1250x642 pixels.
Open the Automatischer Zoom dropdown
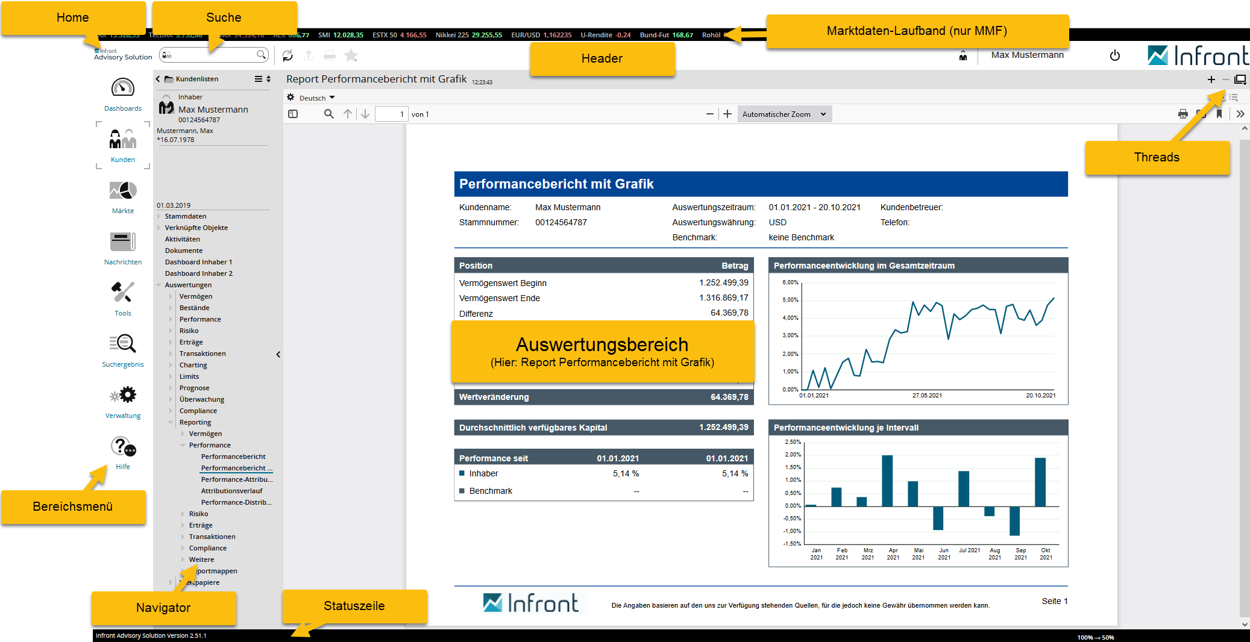(784, 114)
